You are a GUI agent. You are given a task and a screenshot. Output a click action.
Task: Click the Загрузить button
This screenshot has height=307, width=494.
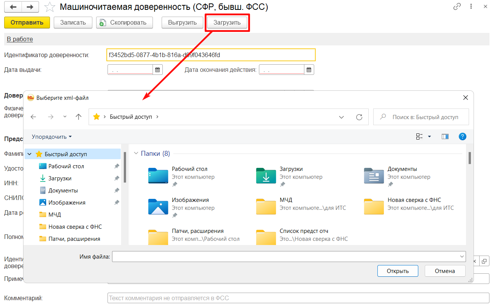pyautogui.click(x=227, y=22)
